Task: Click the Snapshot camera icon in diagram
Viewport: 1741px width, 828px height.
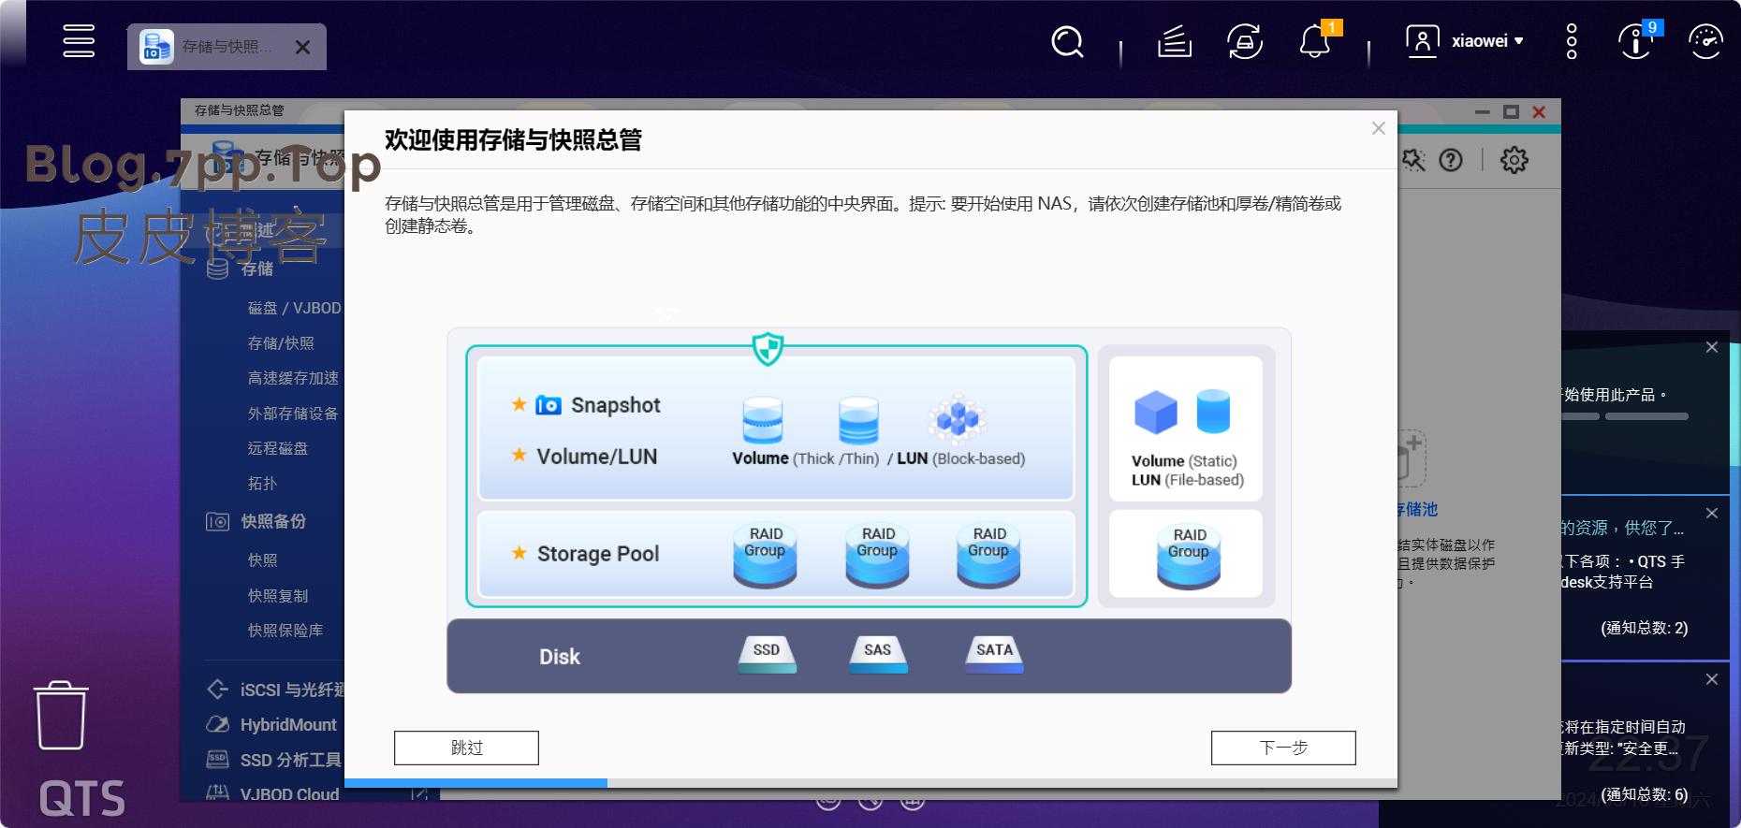Action: tap(549, 405)
